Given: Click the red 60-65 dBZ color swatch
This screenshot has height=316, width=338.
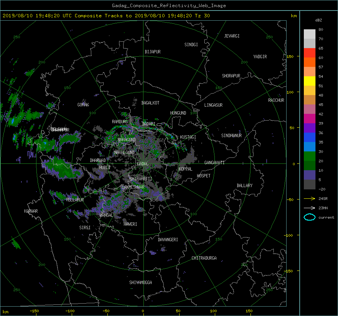Looking at the screenshot, I should coord(309,53).
